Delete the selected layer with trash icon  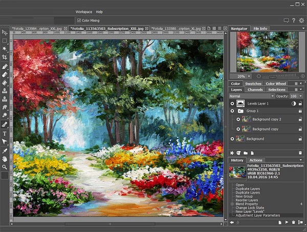300,153
